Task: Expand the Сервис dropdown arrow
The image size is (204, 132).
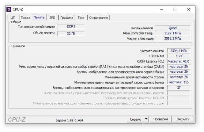Action: point(146,119)
